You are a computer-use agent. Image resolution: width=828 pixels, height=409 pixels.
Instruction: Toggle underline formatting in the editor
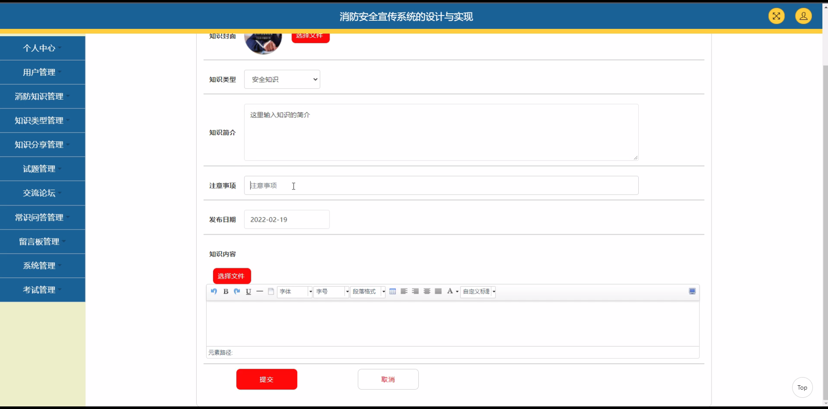tap(248, 291)
